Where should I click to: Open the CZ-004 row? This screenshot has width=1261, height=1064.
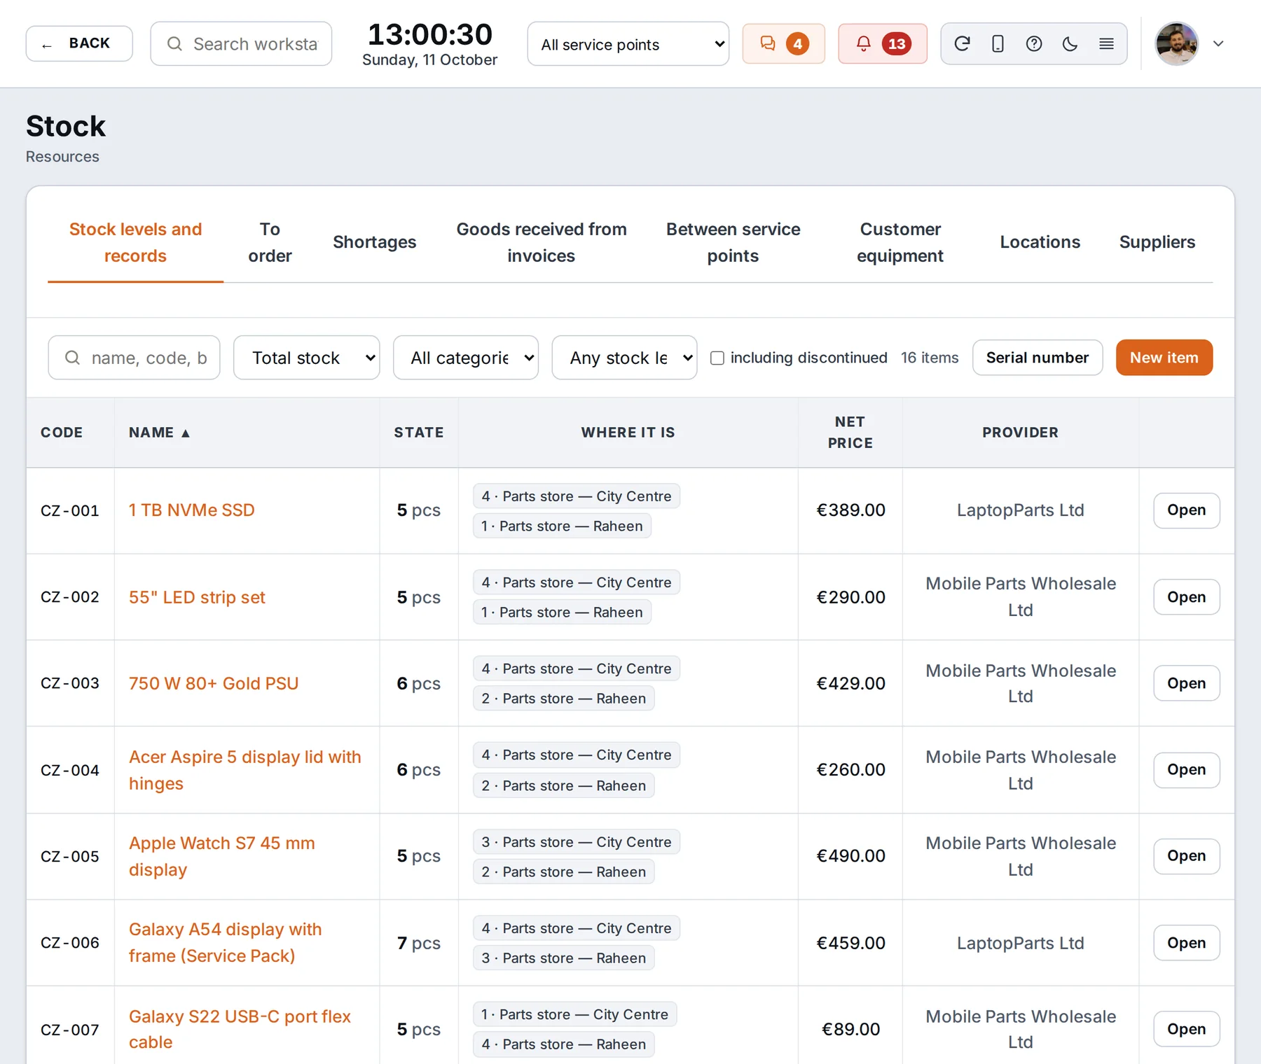[1186, 770]
